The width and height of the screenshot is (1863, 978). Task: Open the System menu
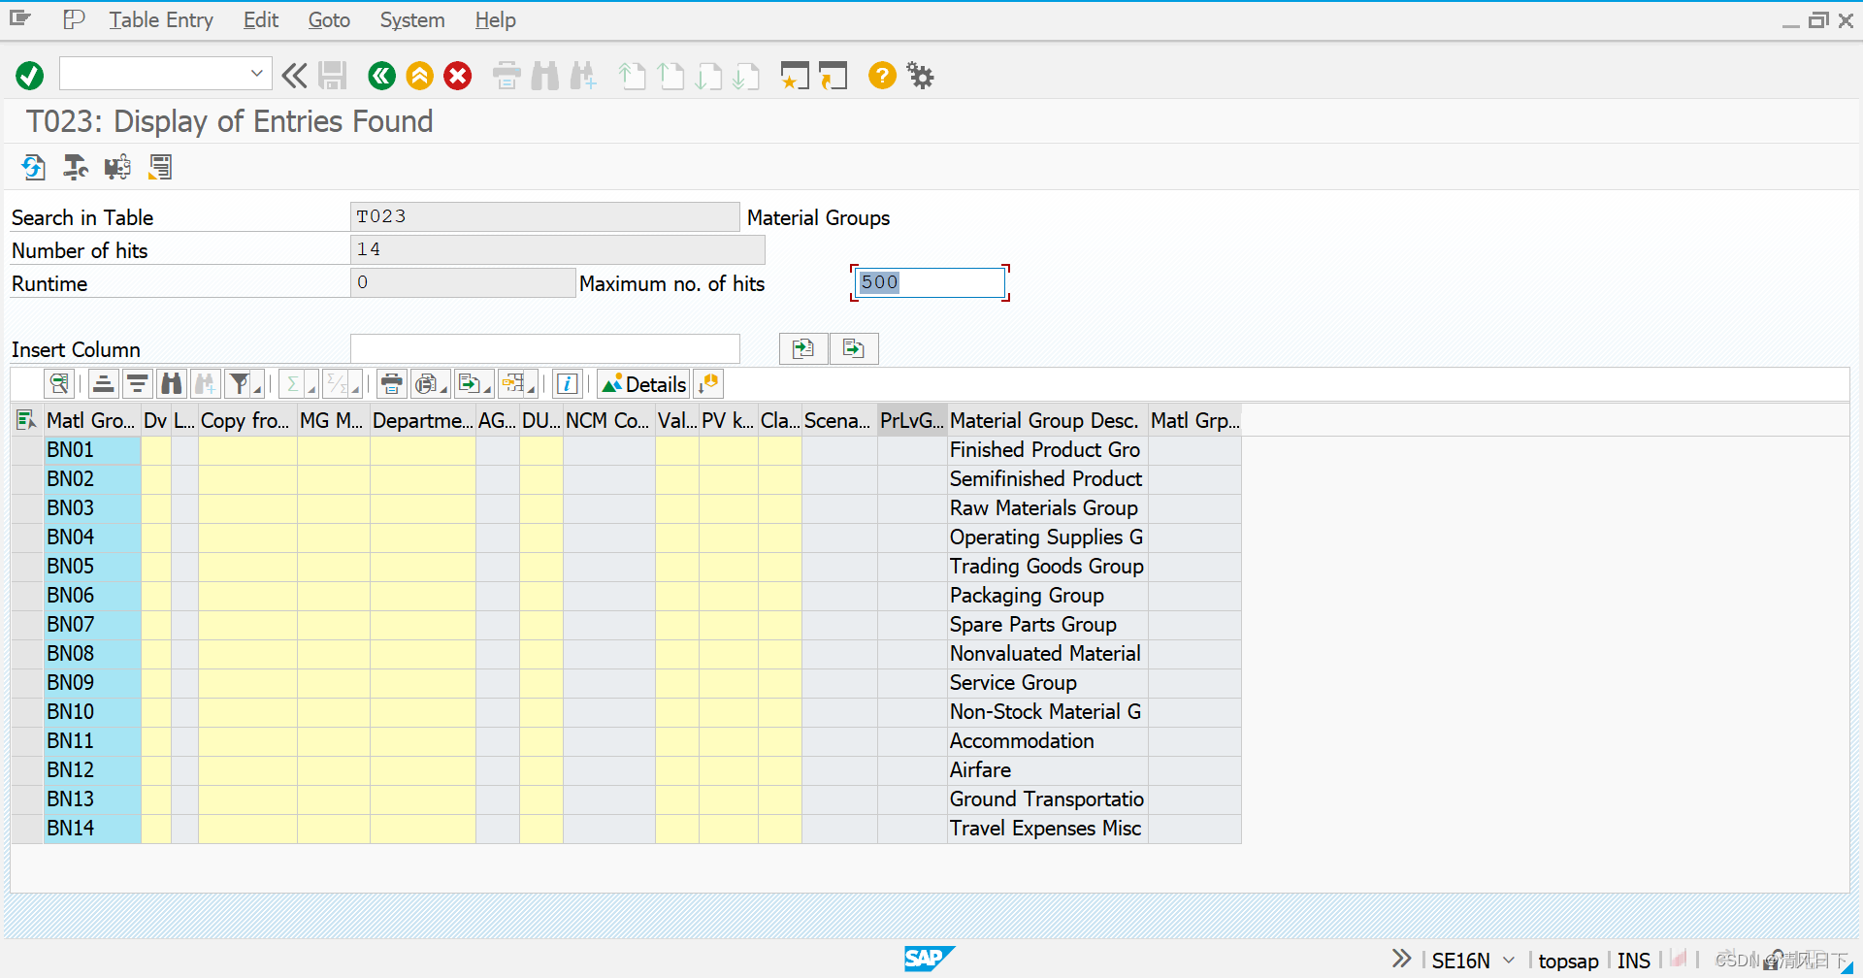[411, 19]
